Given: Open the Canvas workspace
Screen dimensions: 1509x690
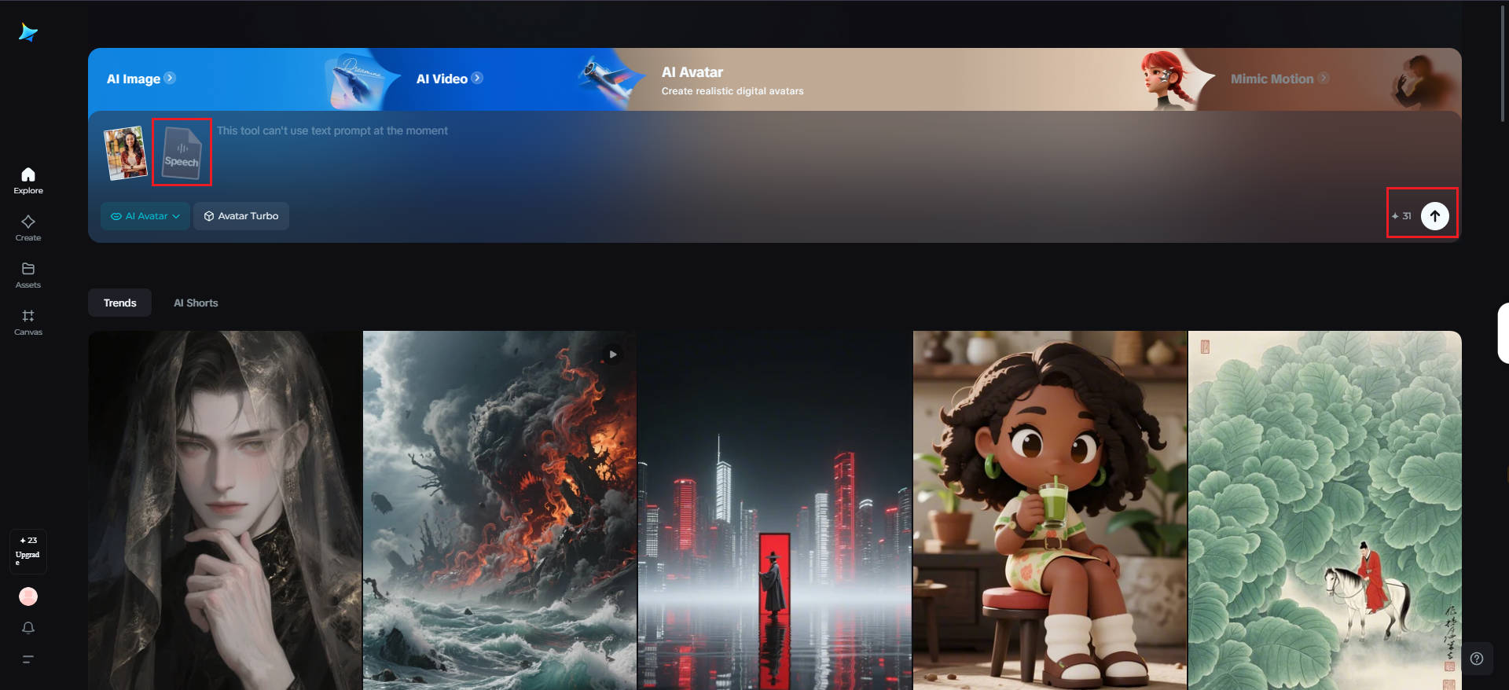Looking at the screenshot, I should coord(28,321).
